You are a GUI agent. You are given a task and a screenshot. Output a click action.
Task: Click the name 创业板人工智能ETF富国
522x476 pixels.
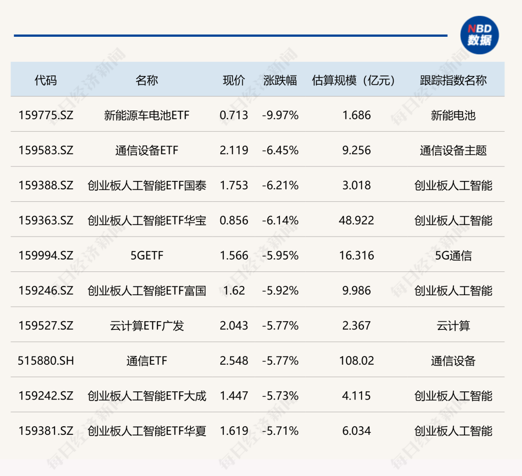click(x=147, y=290)
